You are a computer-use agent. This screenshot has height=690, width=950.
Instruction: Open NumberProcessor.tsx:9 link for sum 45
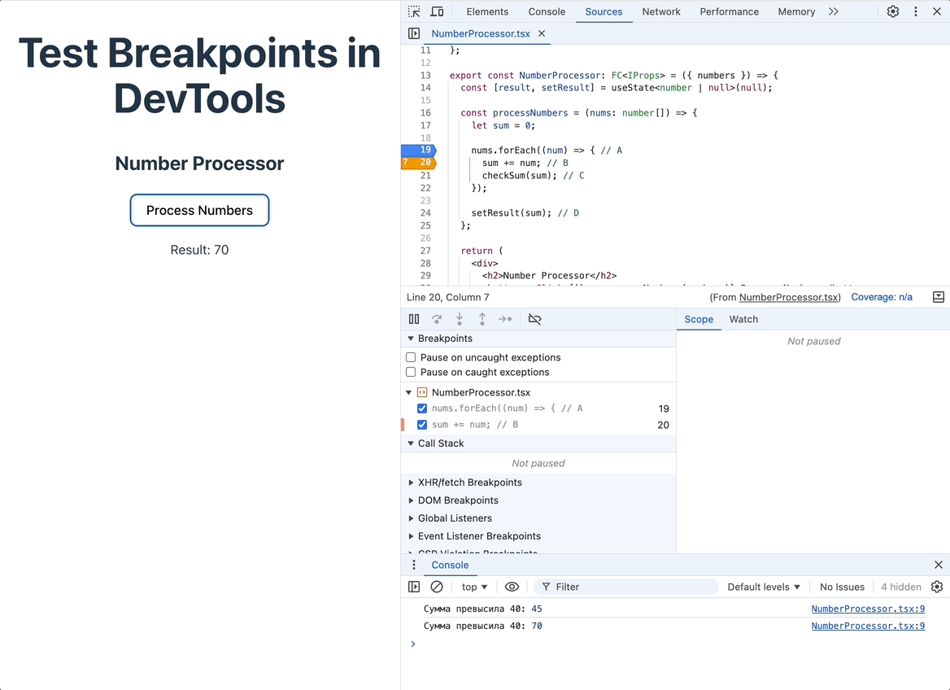click(868, 609)
